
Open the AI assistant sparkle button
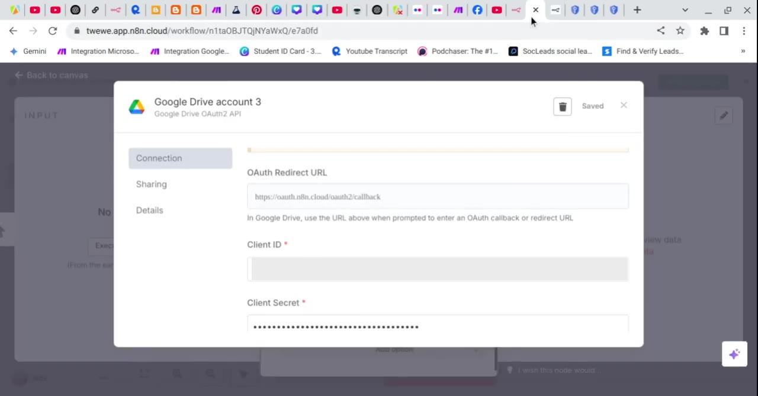tap(734, 354)
